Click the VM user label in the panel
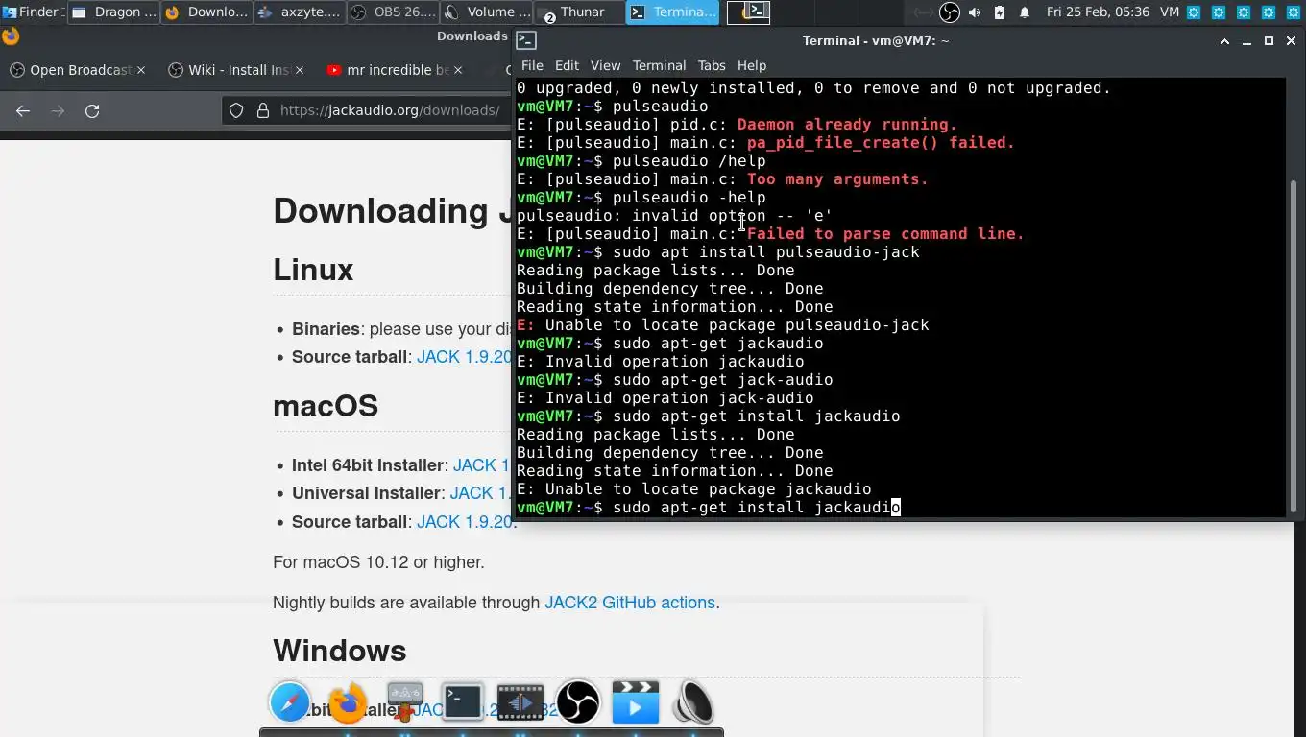The width and height of the screenshot is (1306, 737). click(1170, 12)
